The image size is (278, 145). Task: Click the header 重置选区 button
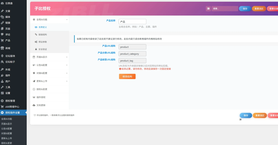click(259, 8)
